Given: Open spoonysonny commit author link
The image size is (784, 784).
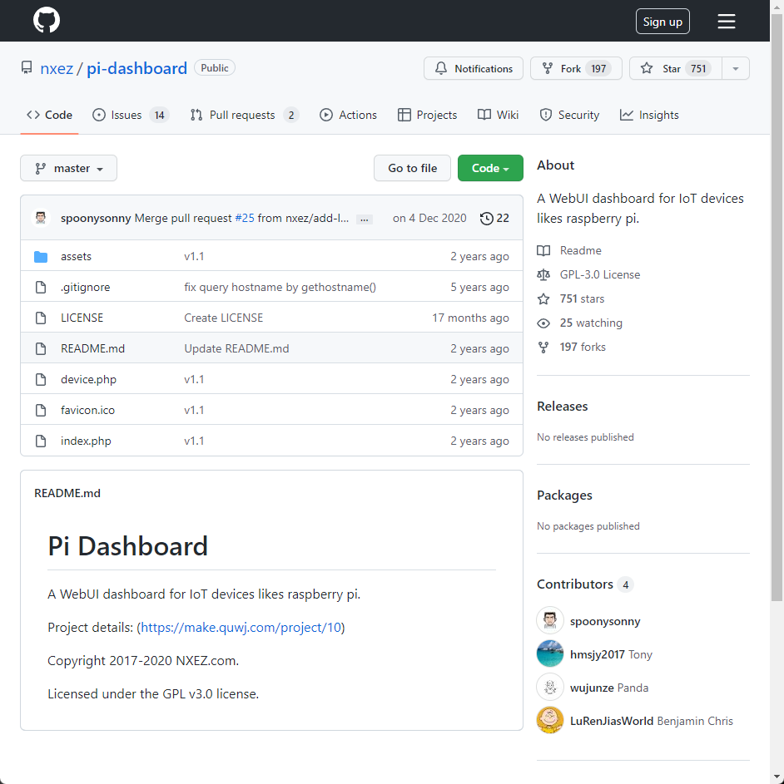Looking at the screenshot, I should (x=96, y=218).
